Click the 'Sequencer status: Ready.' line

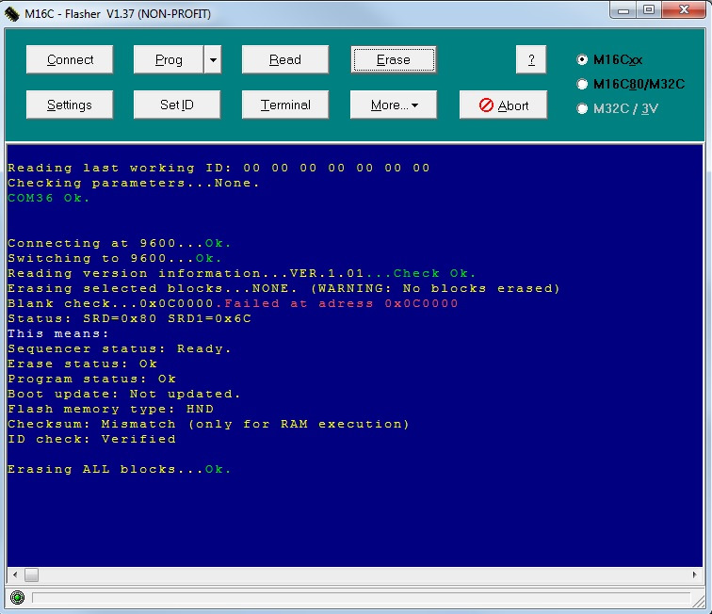tap(120, 348)
